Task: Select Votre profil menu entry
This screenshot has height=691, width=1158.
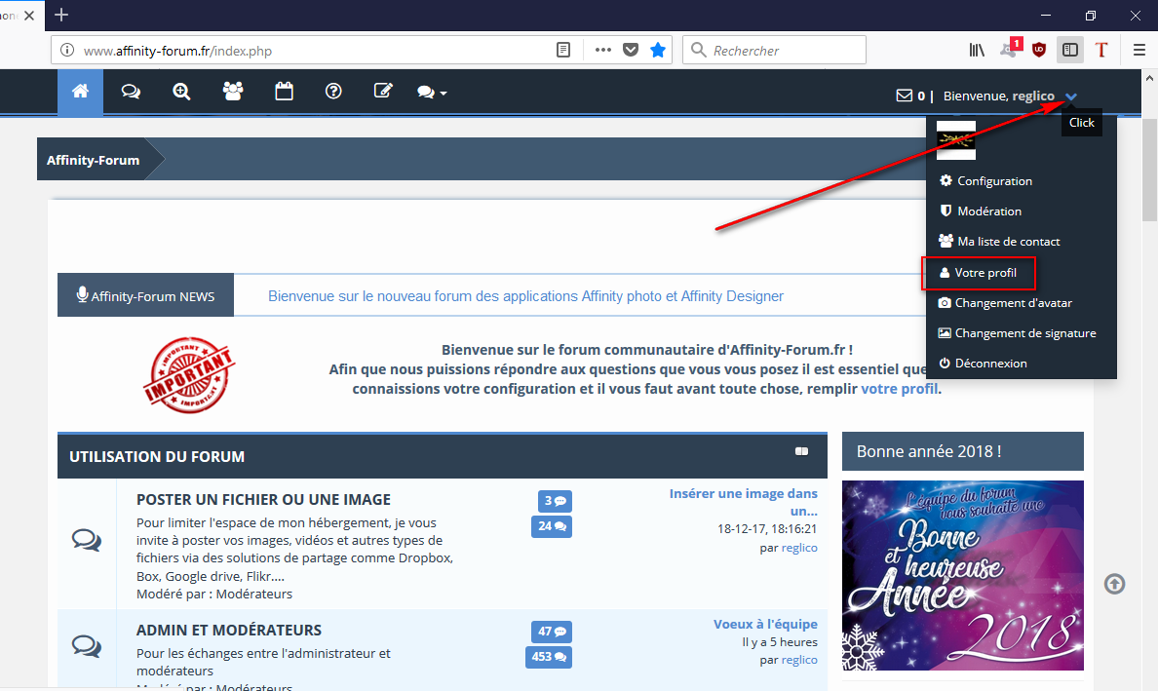Action: click(979, 273)
